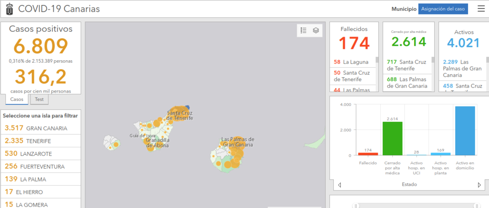The height and width of the screenshot is (208, 489).
Task: Filter by GRAN CANARIA island
Action: click(41, 128)
